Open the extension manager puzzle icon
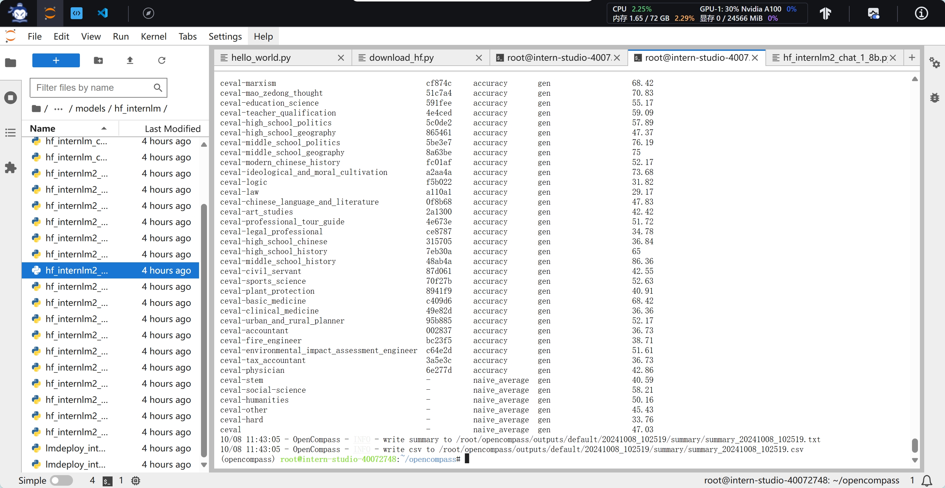945x488 pixels. pos(11,168)
